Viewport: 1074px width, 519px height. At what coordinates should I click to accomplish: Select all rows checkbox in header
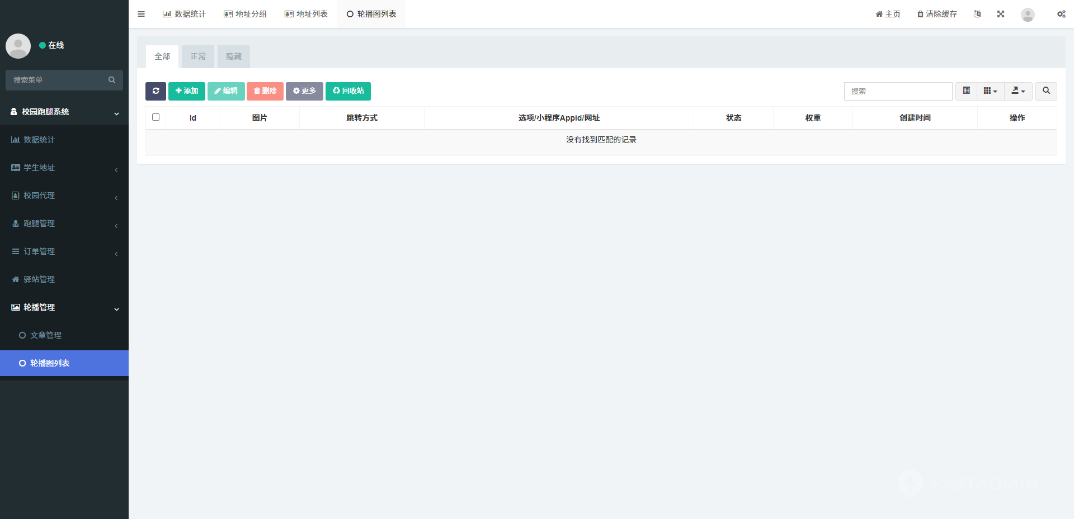click(x=156, y=117)
